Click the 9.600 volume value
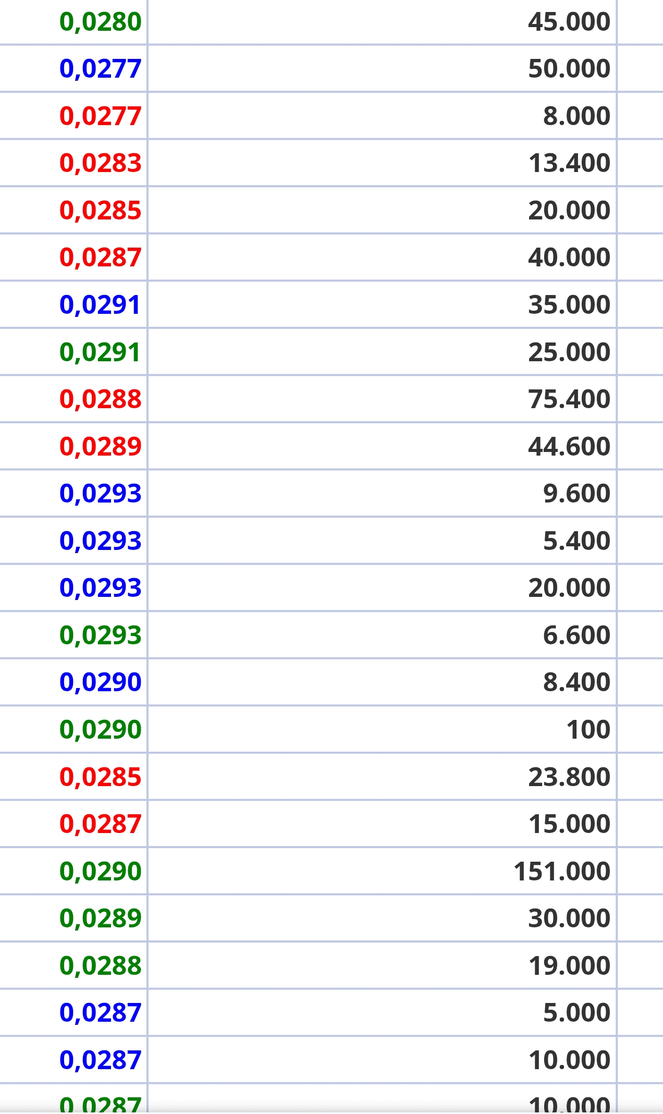 pyautogui.click(x=576, y=494)
